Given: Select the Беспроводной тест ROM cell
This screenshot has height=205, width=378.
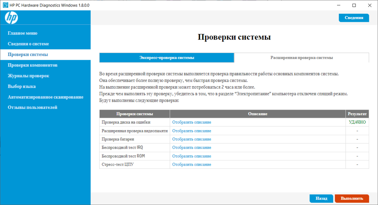Looking at the screenshot, I should (x=134, y=156).
